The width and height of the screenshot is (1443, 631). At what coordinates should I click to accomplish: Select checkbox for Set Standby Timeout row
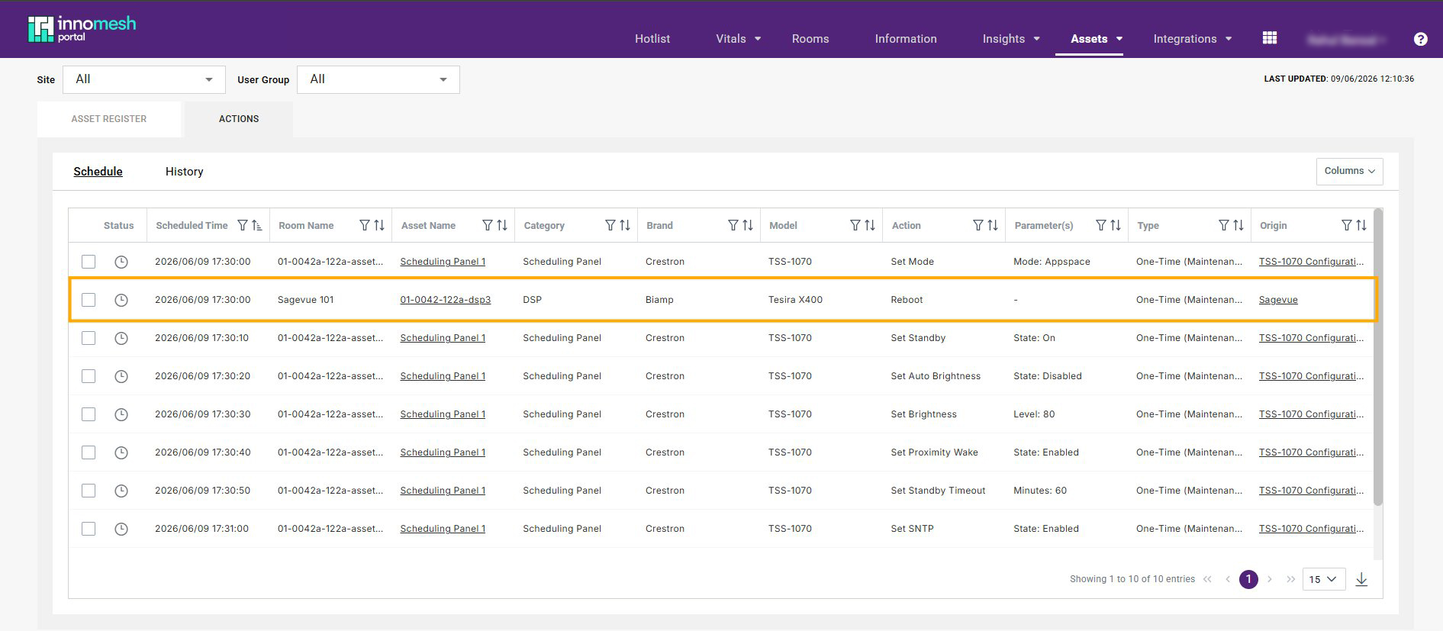pos(89,491)
